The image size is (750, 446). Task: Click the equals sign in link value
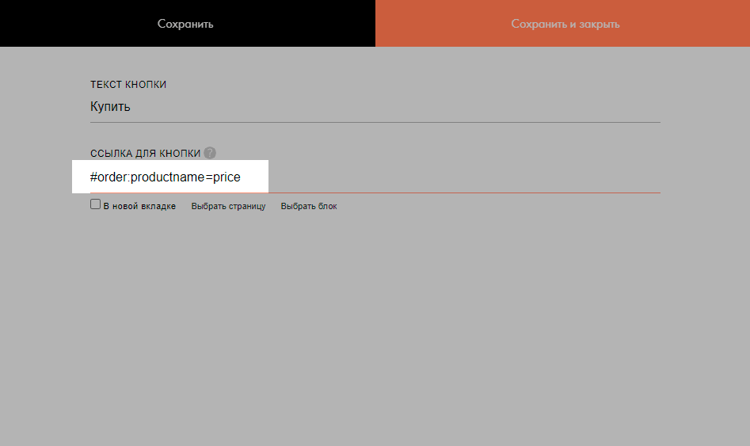(209, 177)
